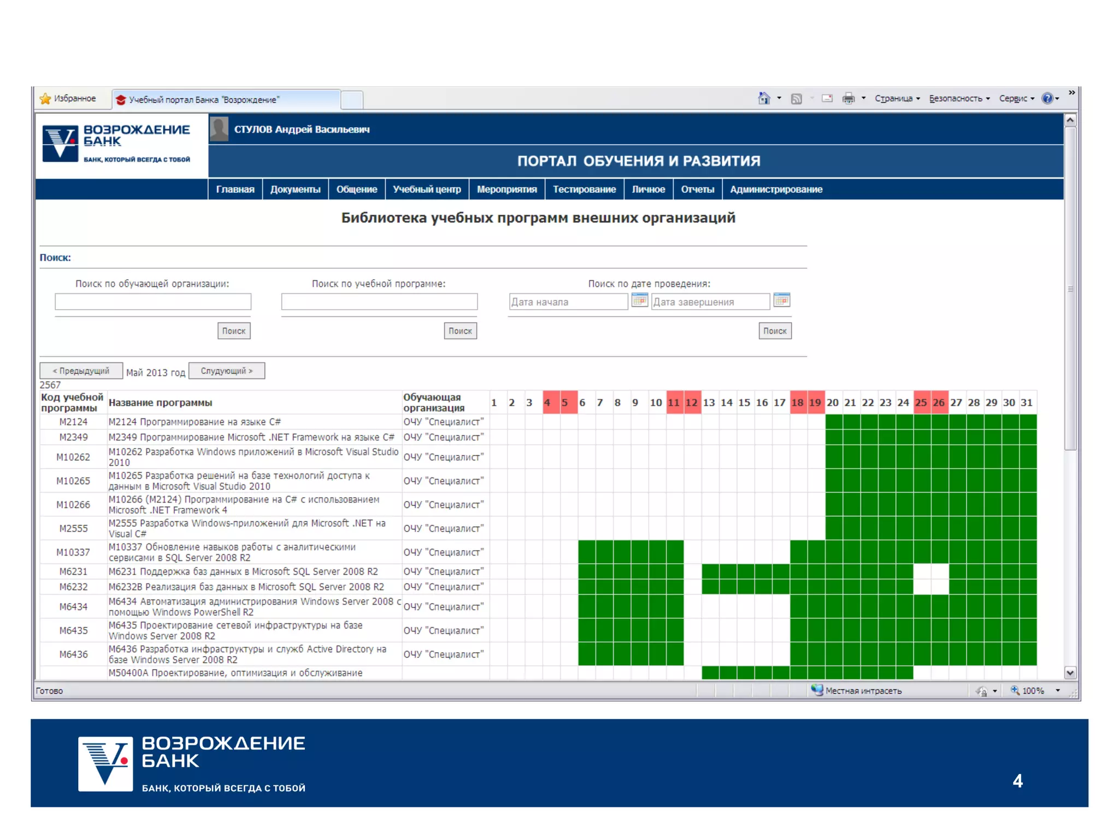Expand the Безопасность dropdown menu

pyautogui.click(x=959, y=99)
